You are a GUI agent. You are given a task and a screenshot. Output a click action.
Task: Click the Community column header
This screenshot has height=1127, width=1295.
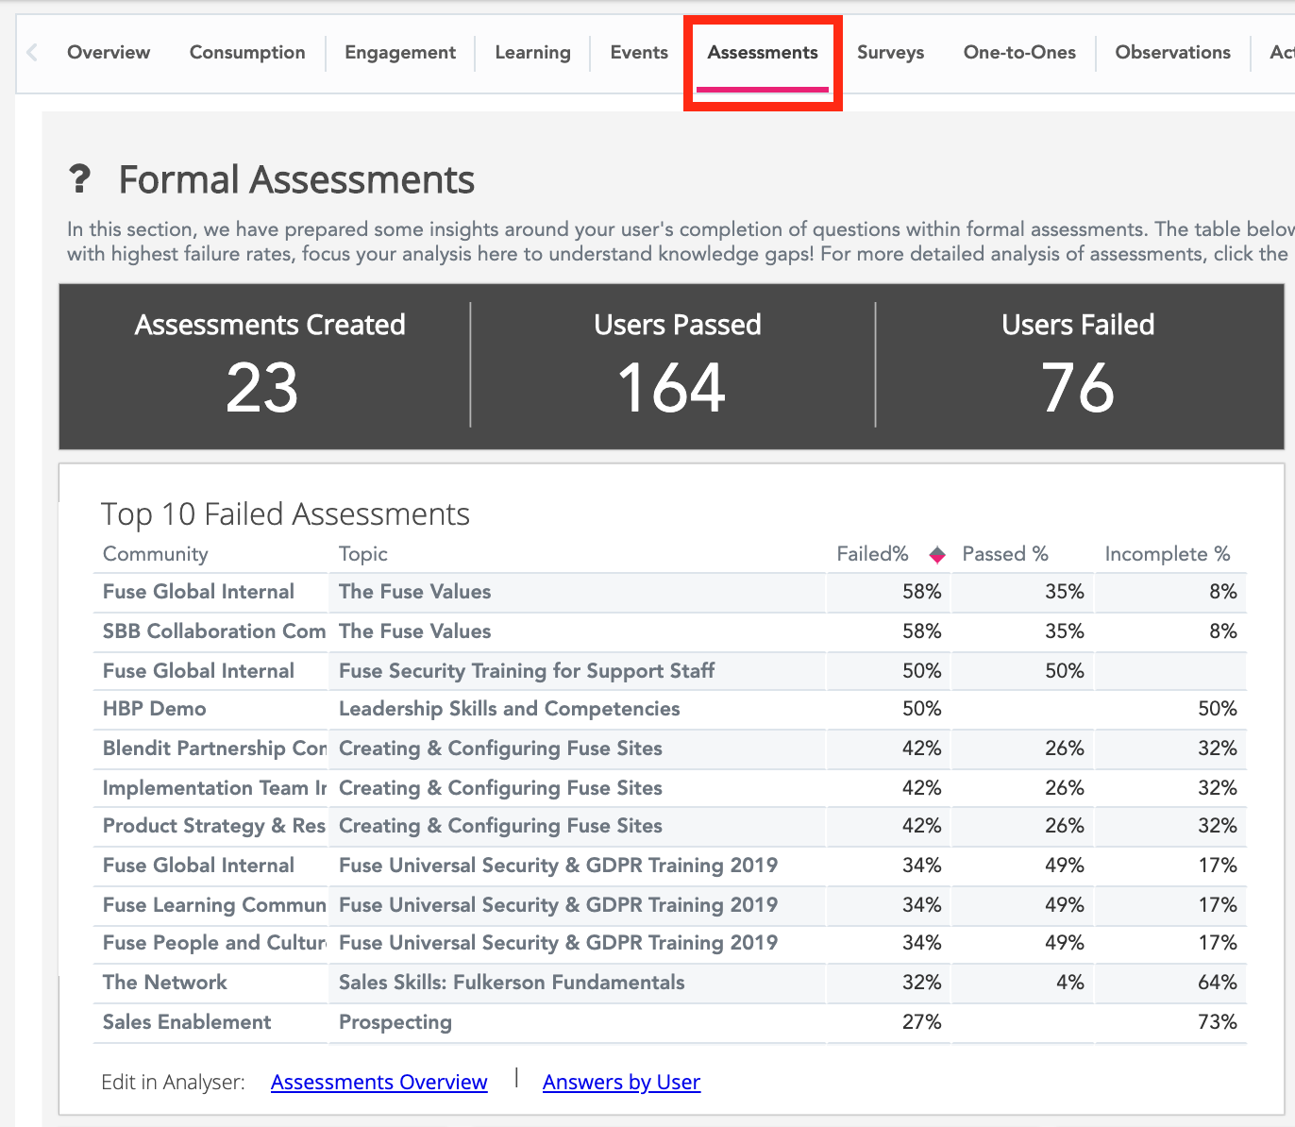pyautogui.click(x=156, y=554)
